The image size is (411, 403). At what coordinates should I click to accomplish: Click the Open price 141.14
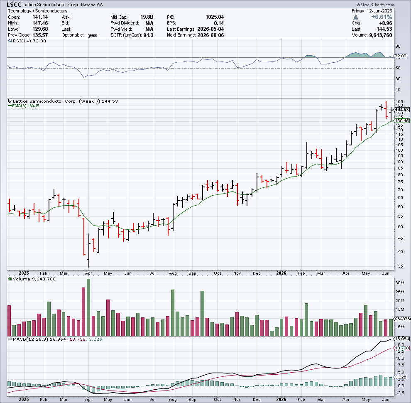(x=40, y=17)
